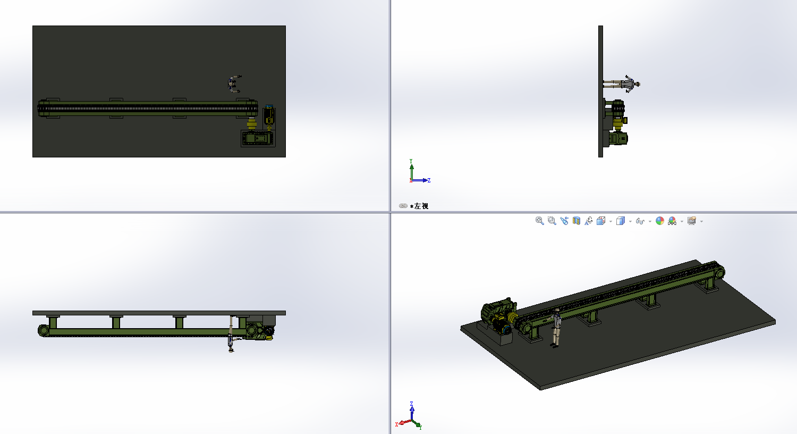797x434 pixels.
Task: Select the human figure in the isometric view
Action: (x=556, y=328)
